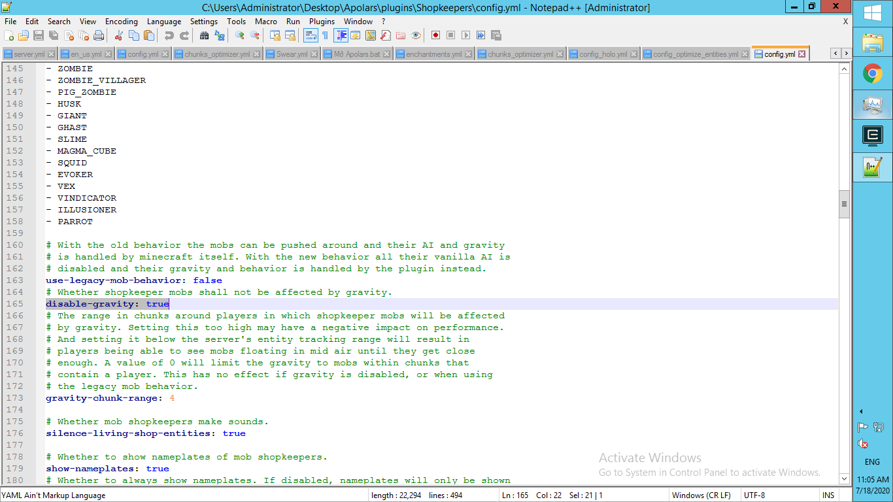Click the vertical scrollbar thumb
Image resolution: width=893 pixels, height=502 pixels.
point(844,205)
